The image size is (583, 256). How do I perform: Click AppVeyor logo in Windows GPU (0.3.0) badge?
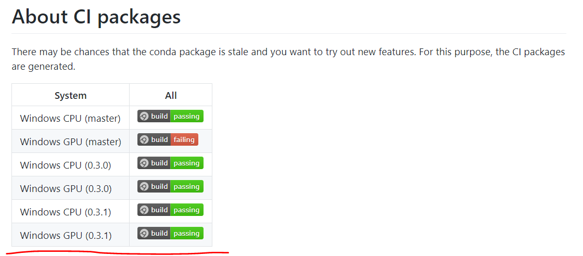(x=144, y=186)
